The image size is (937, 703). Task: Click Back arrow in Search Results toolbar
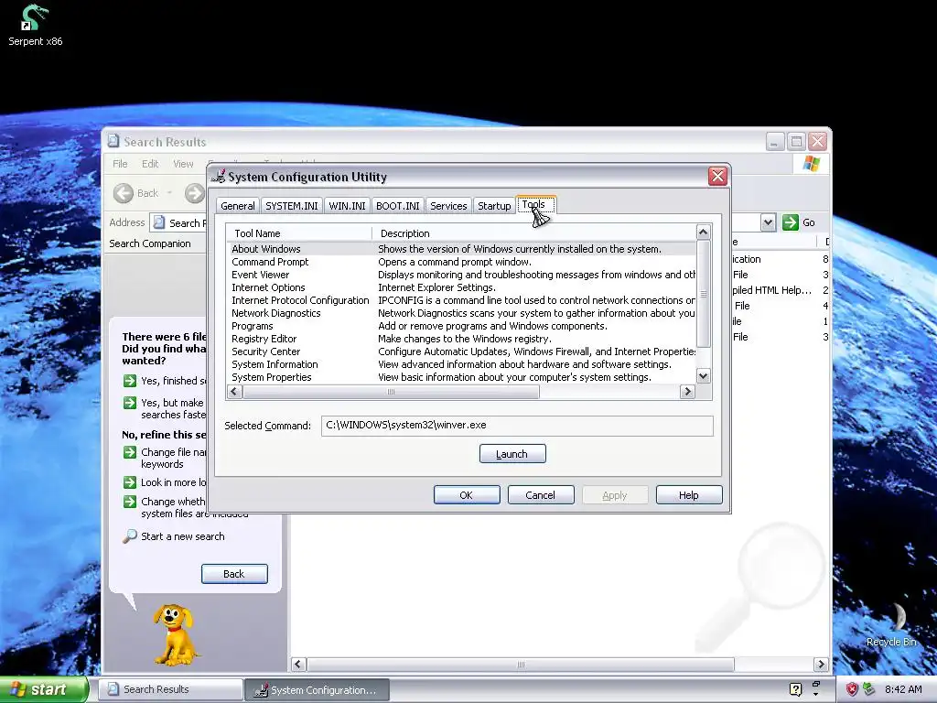click(x=124, y=193)
